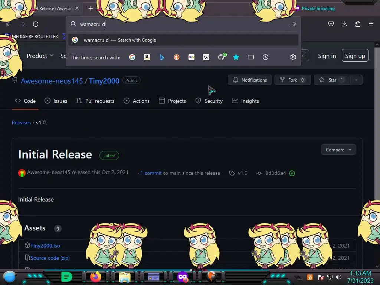Switch to the Security tab
380x285 pixels.
point(209,101)
